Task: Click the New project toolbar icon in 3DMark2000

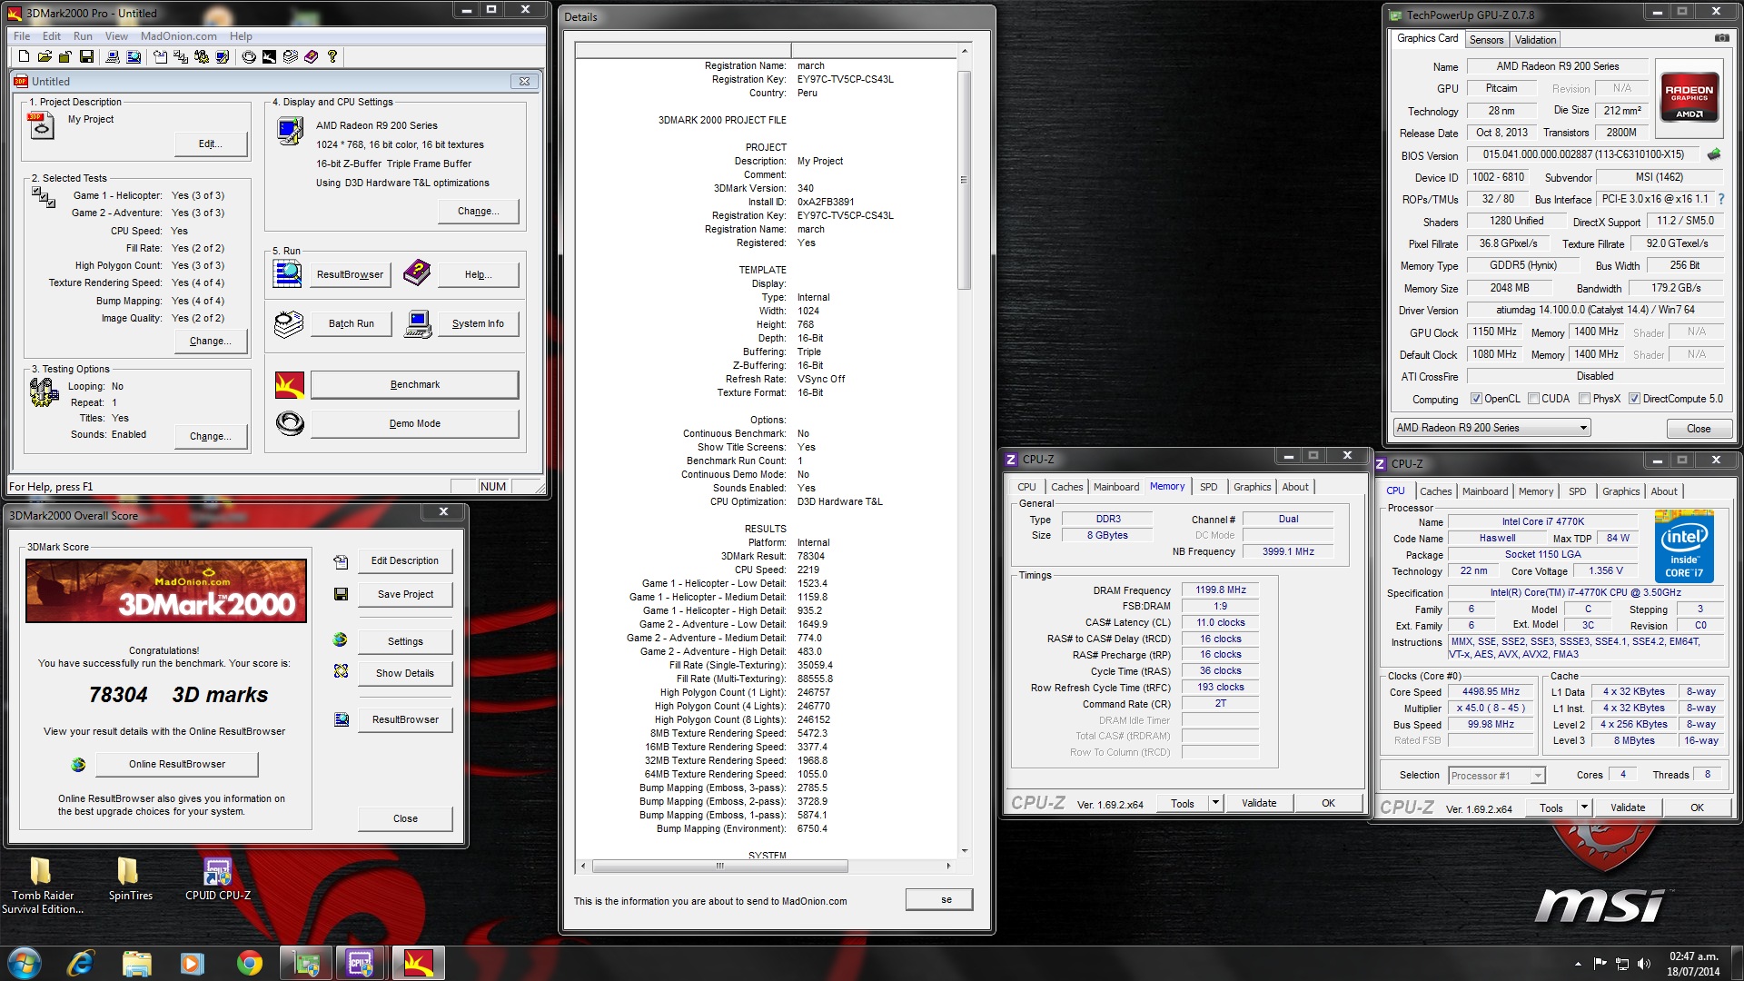Action: coord(25,56)
